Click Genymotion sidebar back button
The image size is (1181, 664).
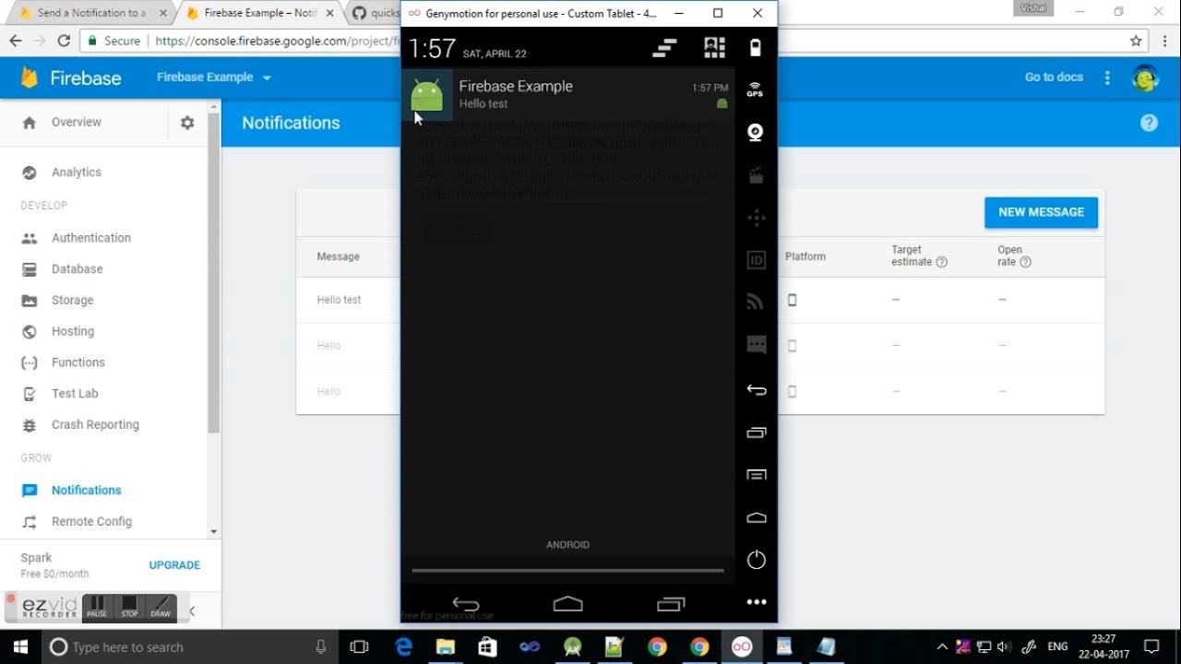pyautogui.click(x=756, y=390)
